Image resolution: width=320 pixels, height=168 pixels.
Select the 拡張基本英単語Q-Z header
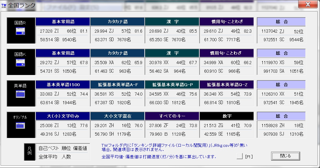pos(227,85)
